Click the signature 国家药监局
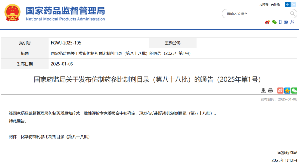Screen dimensions: 299x167 [287, 153]
